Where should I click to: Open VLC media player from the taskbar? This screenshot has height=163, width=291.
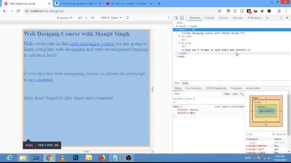(x=63, y=158)
